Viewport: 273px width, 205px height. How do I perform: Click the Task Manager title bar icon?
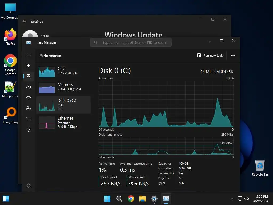click(29, 42)
